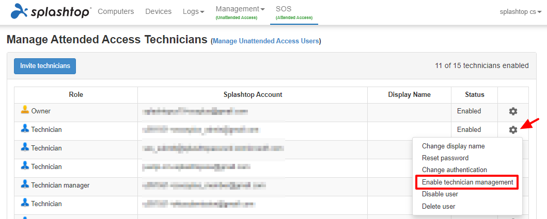This screenshot has width=547, height=219.
Task: Click the Owner role icon
Action: 24,110
